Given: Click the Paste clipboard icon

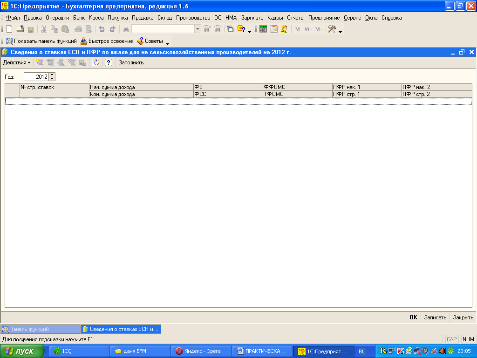Looking at the screenshot, I should [65, 29].
